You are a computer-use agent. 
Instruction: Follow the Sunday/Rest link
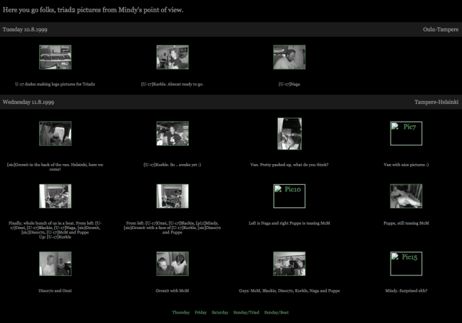[276, 312]
